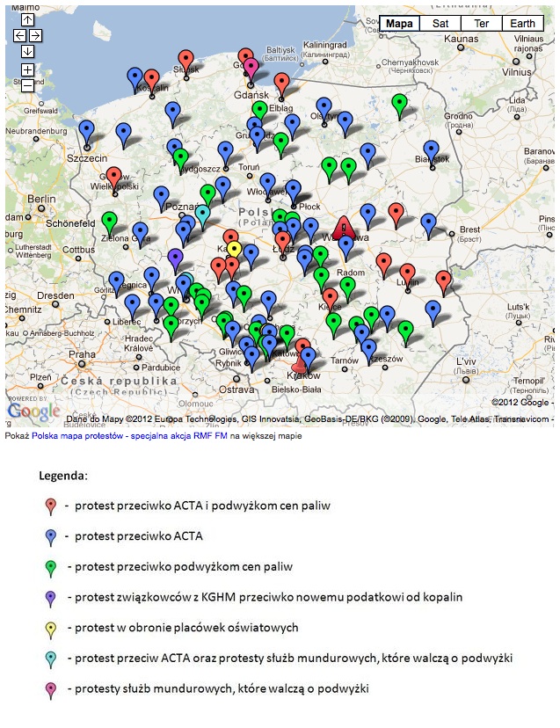Click the pink marker icon in the legend
The height and width of the screenshot is (728, 560).
(x=51, y=690)
